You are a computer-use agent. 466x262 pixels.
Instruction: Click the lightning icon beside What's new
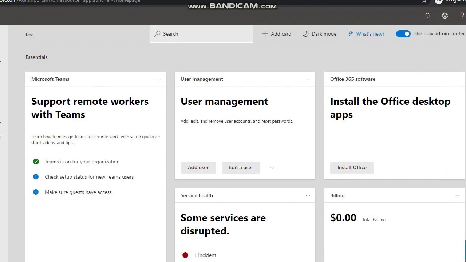tap(351, 33)
